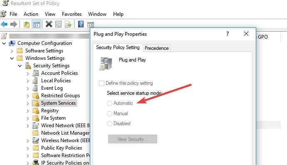Viewport: 287px width, 165px height.
Task: Collapse the Computer Configuration node
Action: click(4, 44)
